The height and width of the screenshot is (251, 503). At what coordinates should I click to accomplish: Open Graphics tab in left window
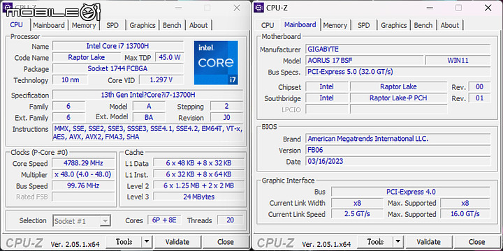tap(143, 25)
